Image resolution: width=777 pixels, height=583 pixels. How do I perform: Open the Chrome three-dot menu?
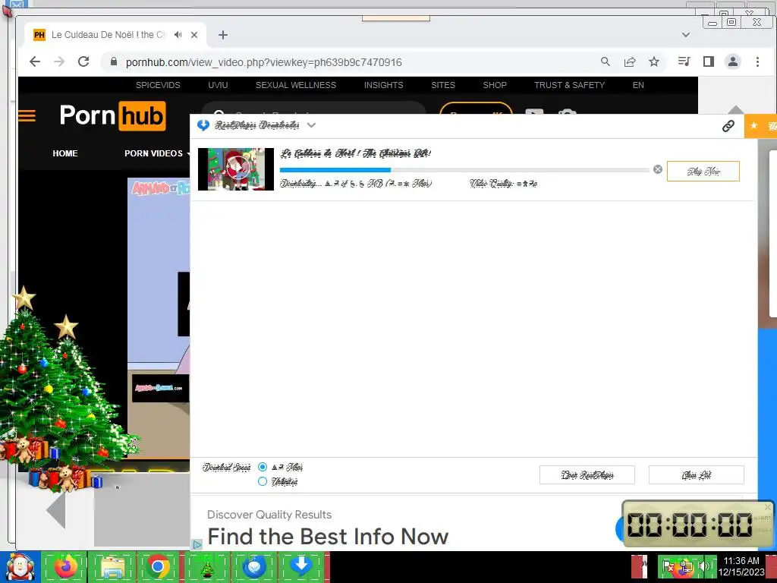pyautogui.click(x=757, y=61)
